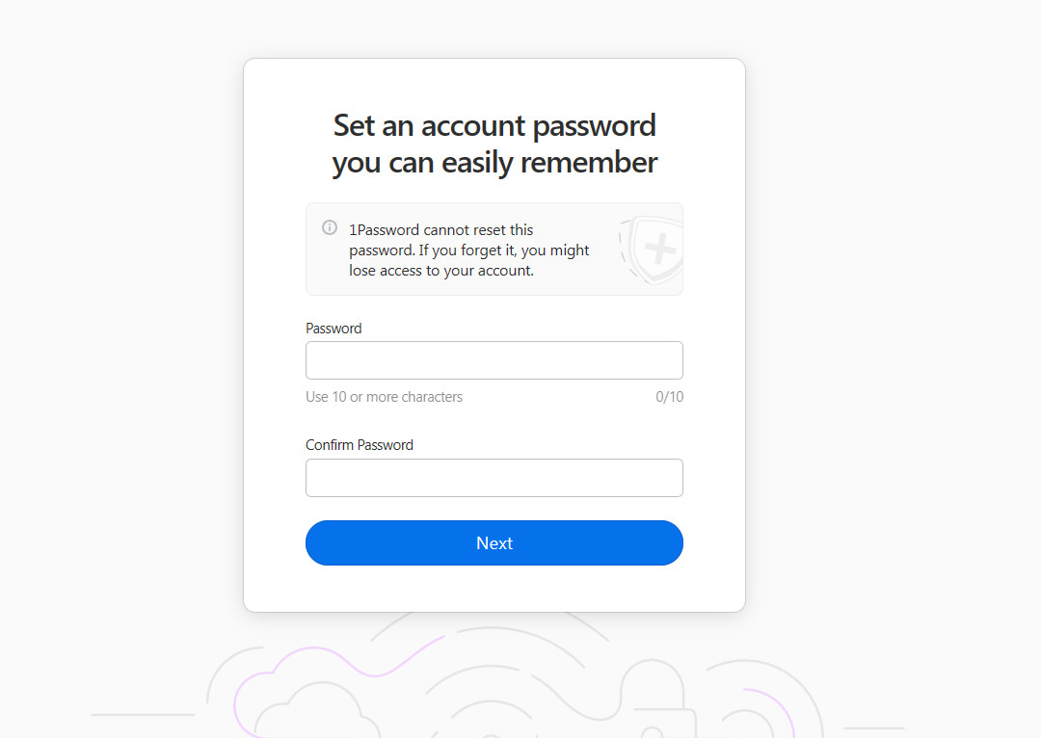Click the info circle icon in the notice
This screenshot has height=738, width=1041.
[x=329, y=227]
